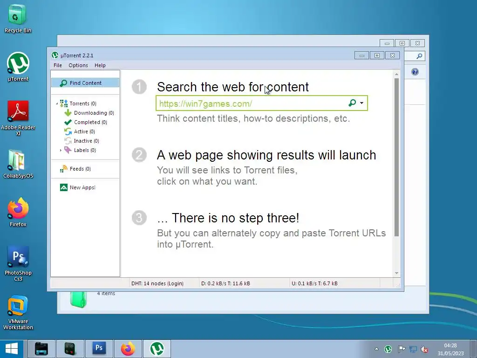Open the File menu

coord(57,65)
